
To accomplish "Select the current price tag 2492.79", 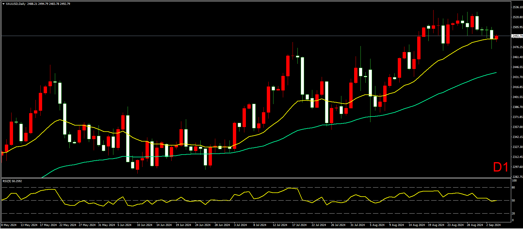I will pos(517,36).
